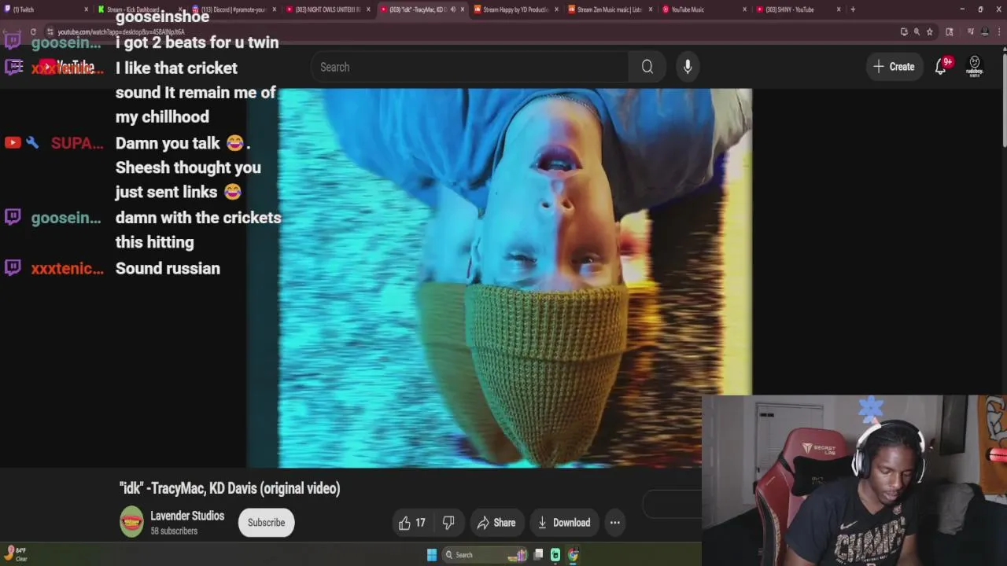Bookmark this page with star icon

929,31
